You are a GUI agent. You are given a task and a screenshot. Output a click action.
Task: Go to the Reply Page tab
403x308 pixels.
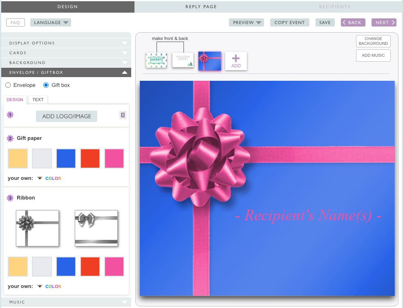tap(201, 7)
